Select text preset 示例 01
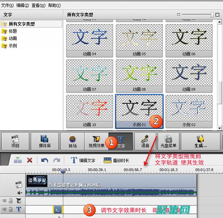 tap(139, 112)
